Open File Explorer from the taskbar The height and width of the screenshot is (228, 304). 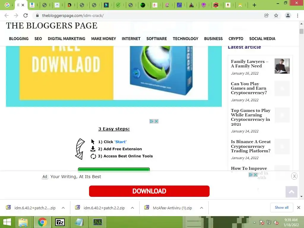coord(23,222)
